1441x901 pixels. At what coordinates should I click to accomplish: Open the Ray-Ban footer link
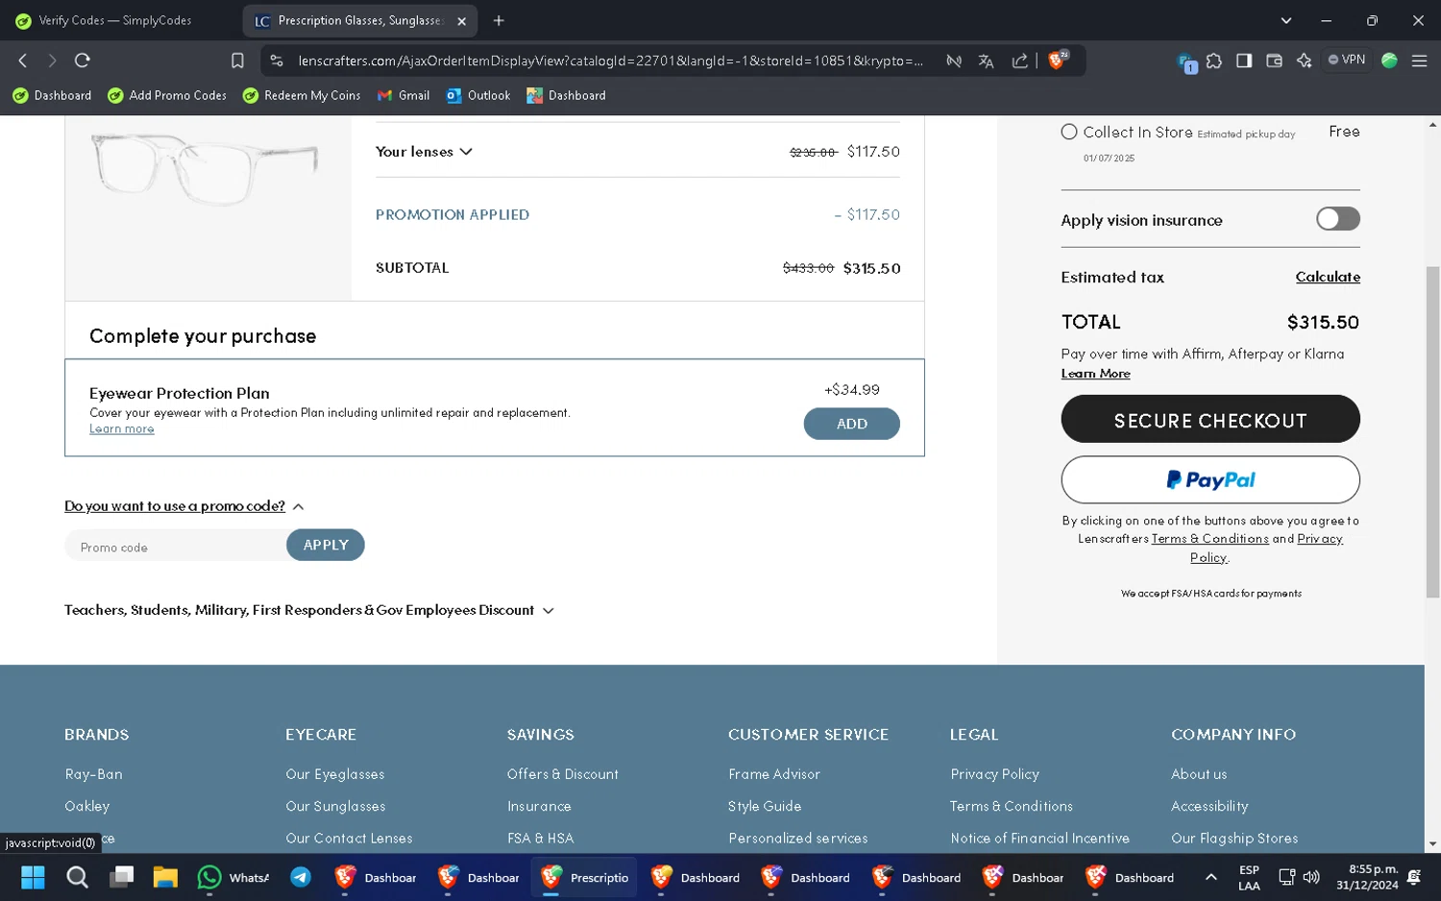(x=93, y=774)
